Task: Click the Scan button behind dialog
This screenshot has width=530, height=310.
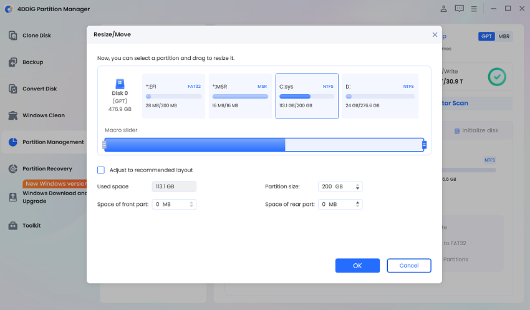Action: coord(476,103)
